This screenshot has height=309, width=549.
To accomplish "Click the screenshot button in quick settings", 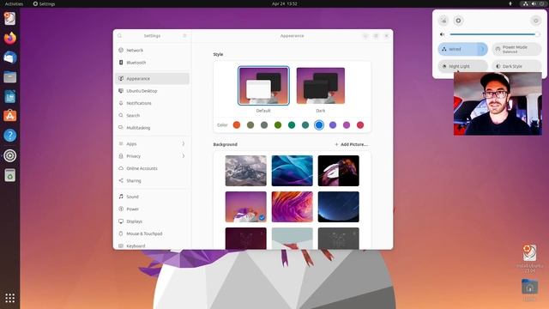I will tap(443, 21).
